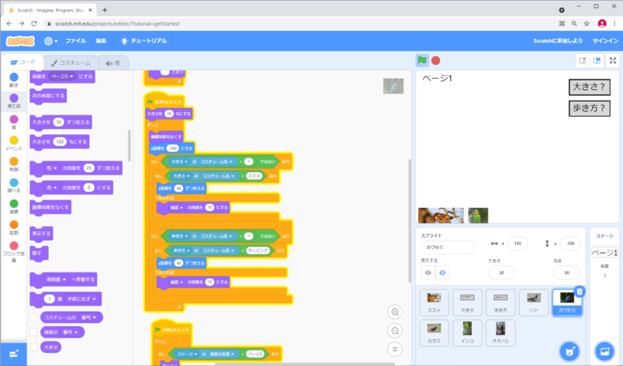Click the サインイン link
Screen dimensions: 623x366
(604, 41)
